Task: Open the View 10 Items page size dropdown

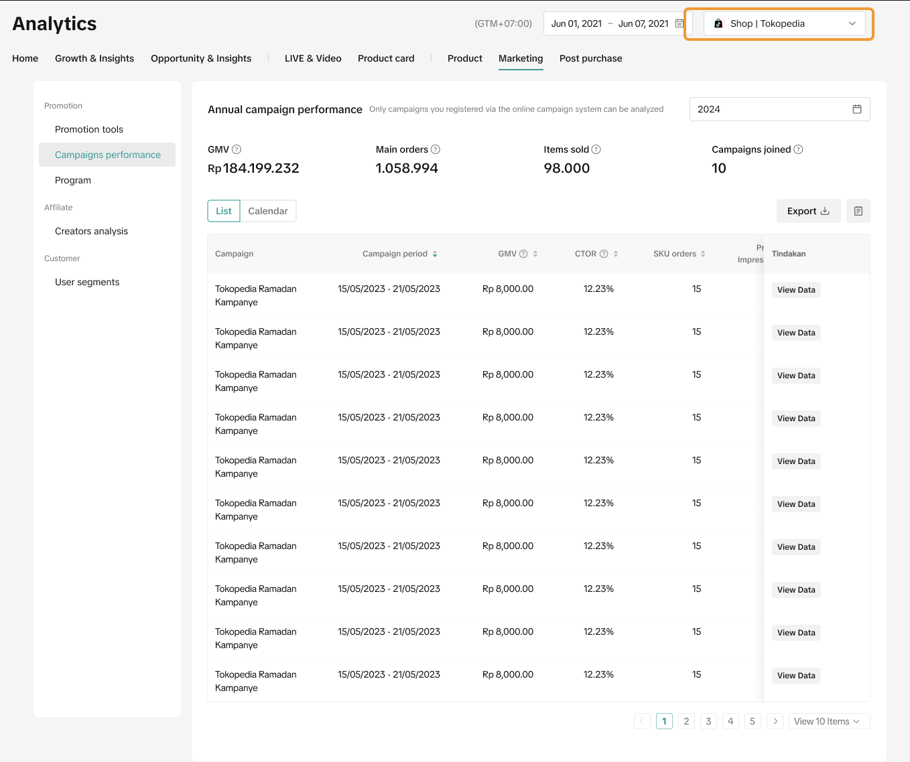Action: (x=828, y=721)
